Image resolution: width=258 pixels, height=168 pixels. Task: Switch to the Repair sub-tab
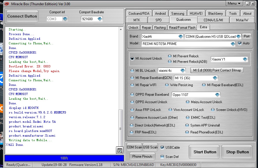click(x=146, y=28)
